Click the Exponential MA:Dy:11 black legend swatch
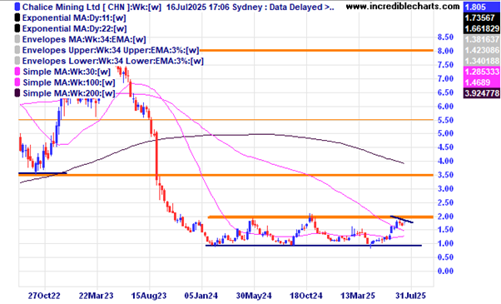The height and width of the screenshot is (304, 501). tap(17, 17)
